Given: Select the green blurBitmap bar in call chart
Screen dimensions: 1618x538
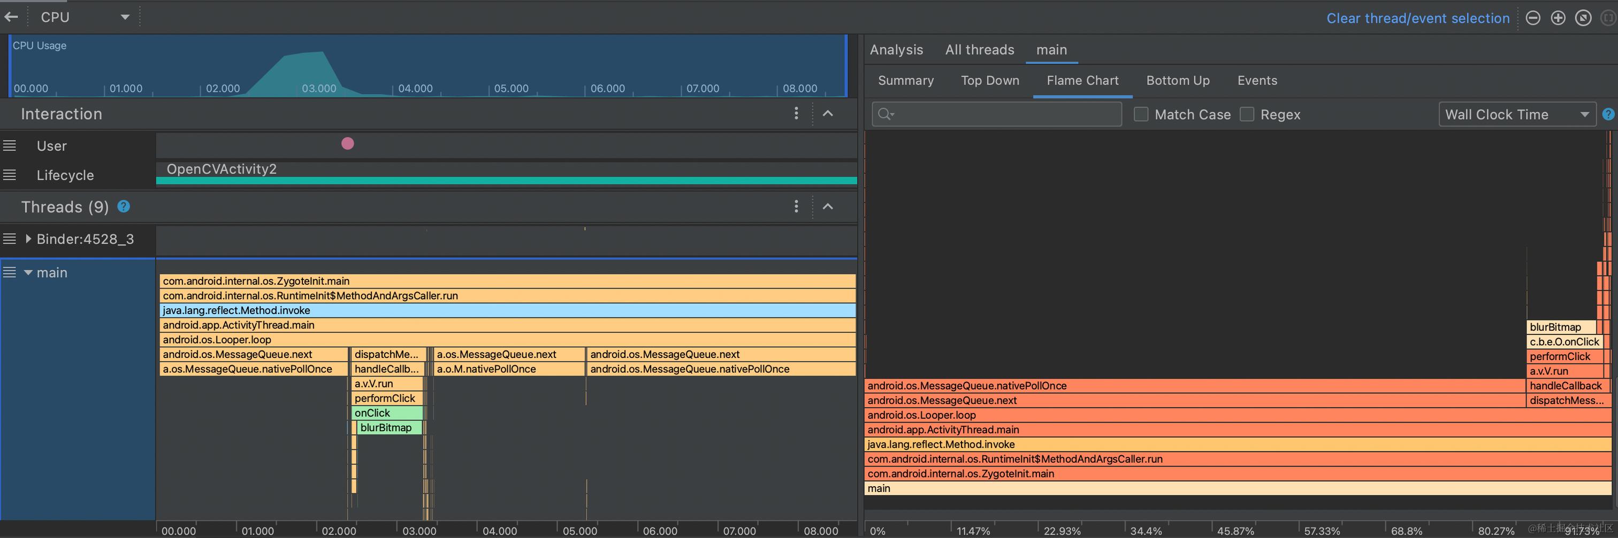Looking at the screenshot, I should pos(390,427).
